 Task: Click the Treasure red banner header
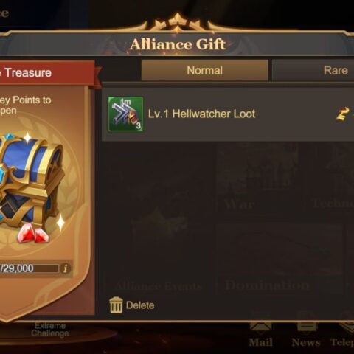tap(47, 73)
